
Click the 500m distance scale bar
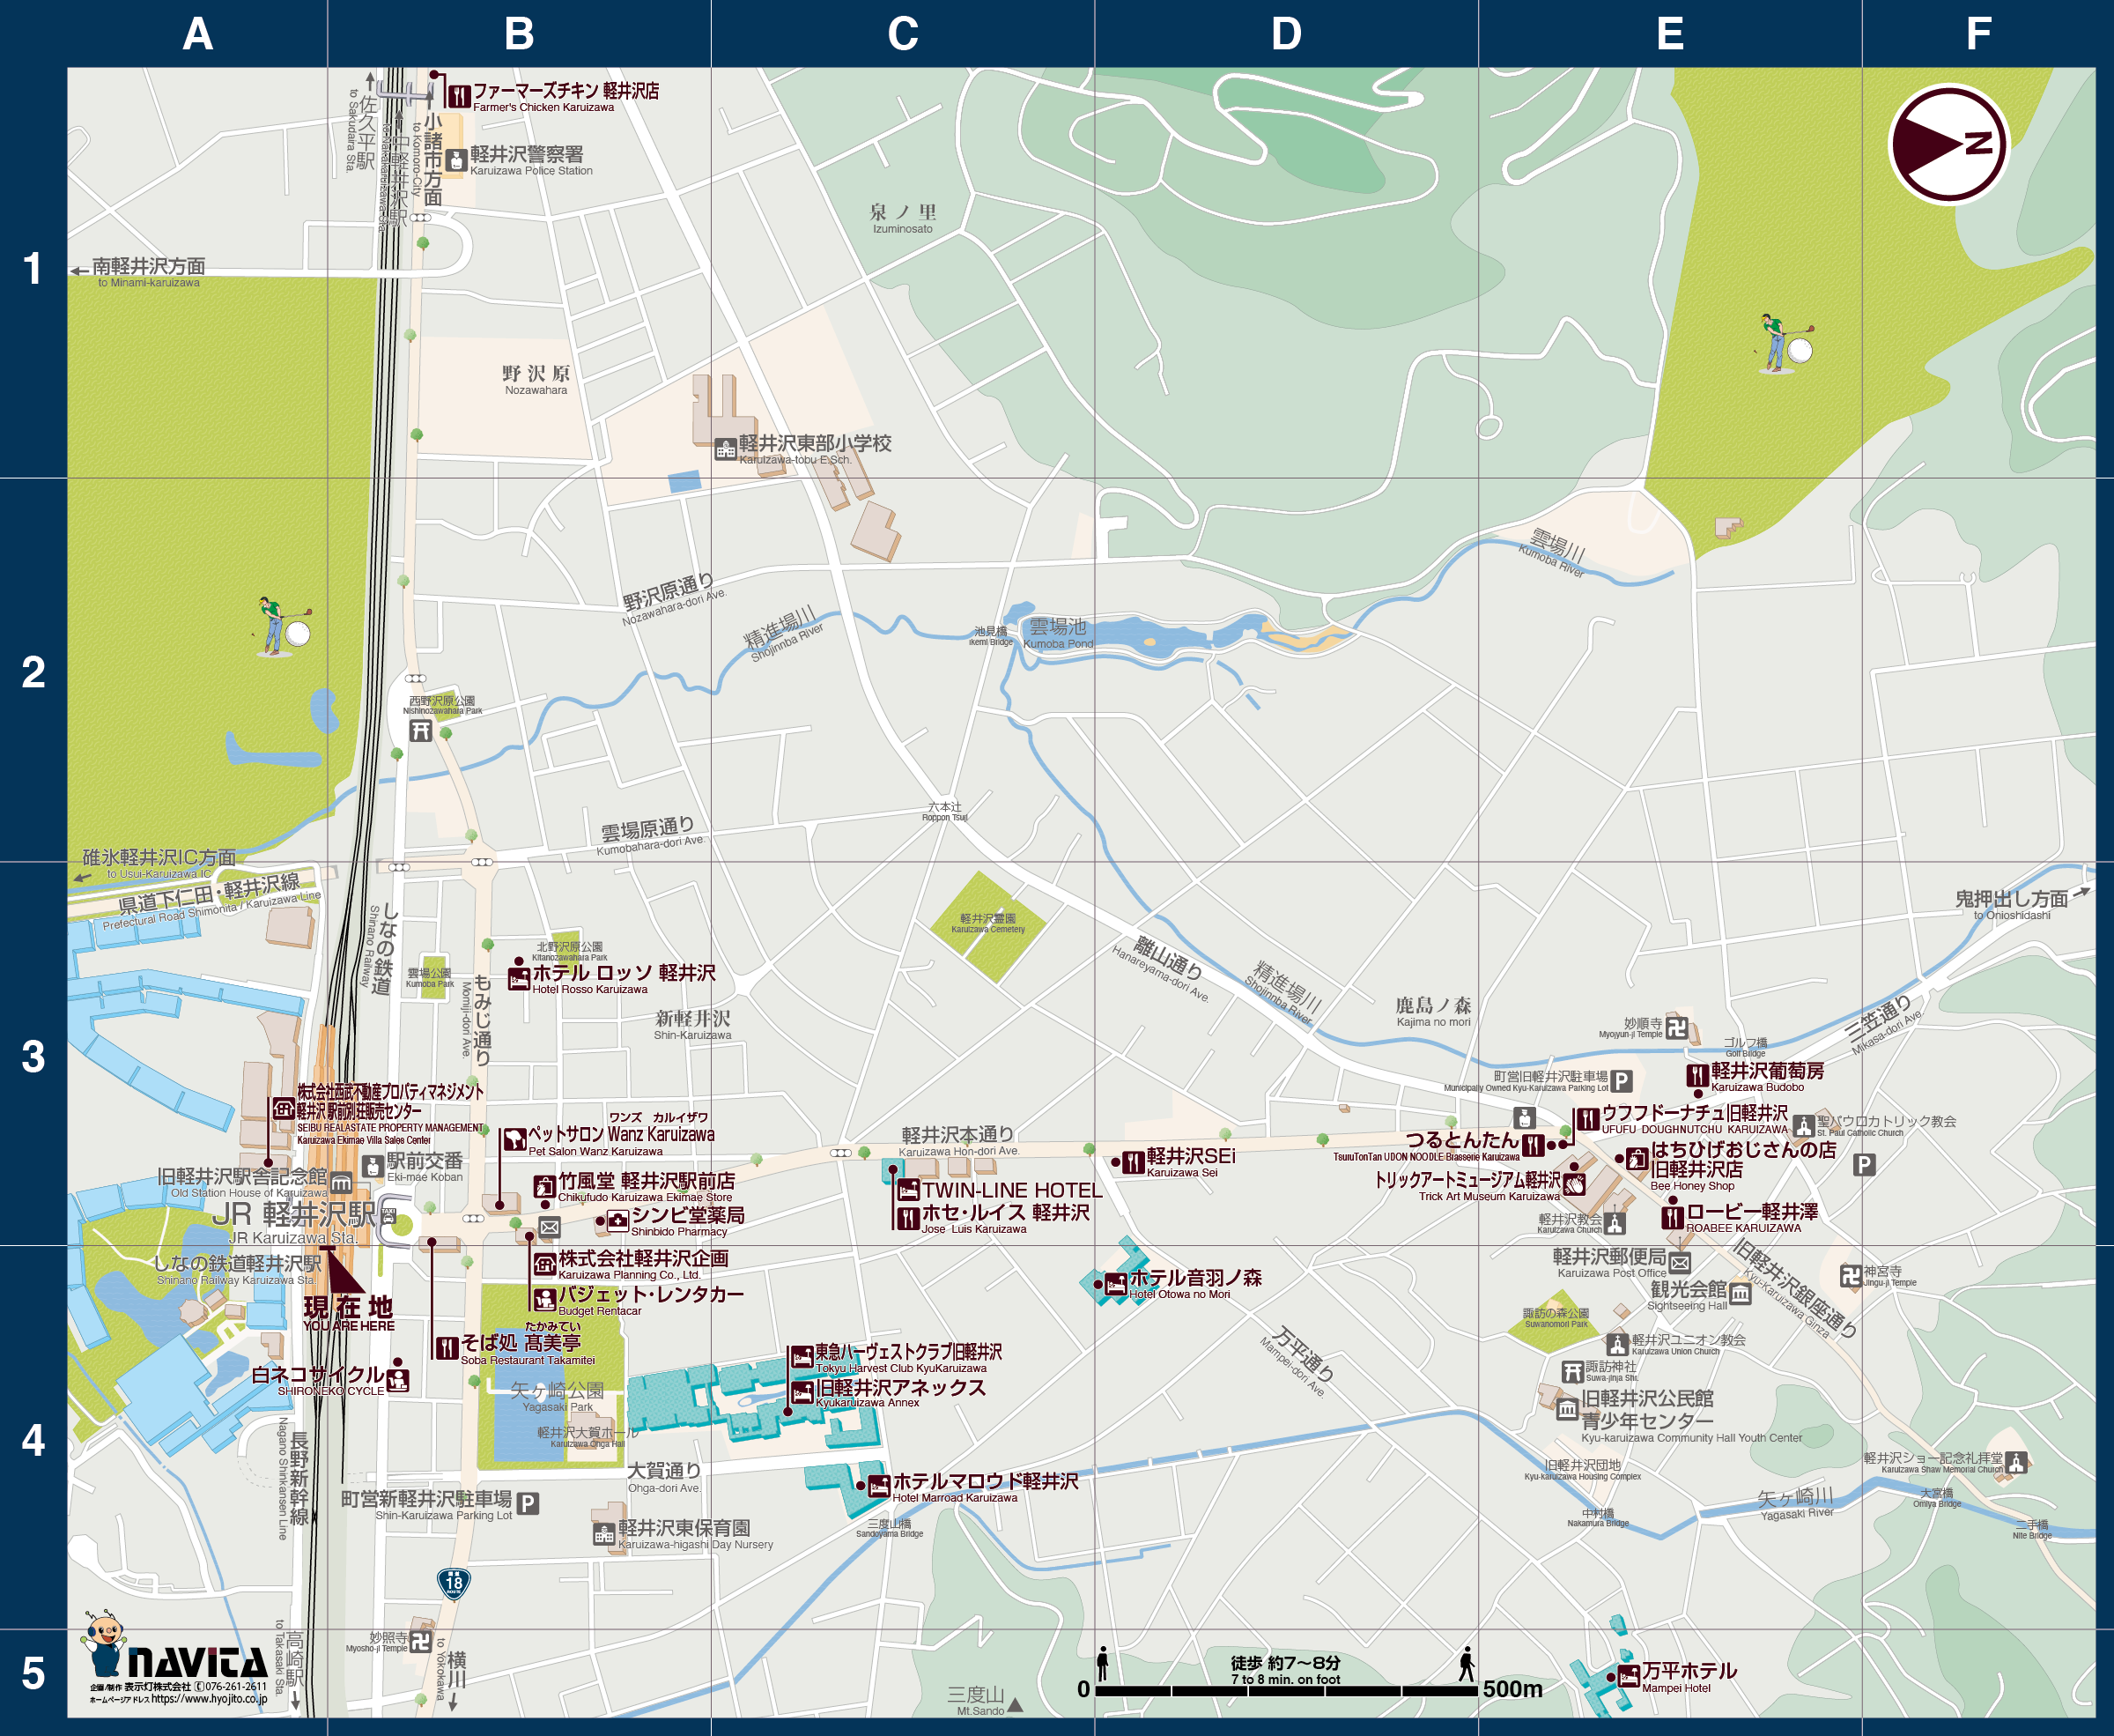tap(1285, 1690)
